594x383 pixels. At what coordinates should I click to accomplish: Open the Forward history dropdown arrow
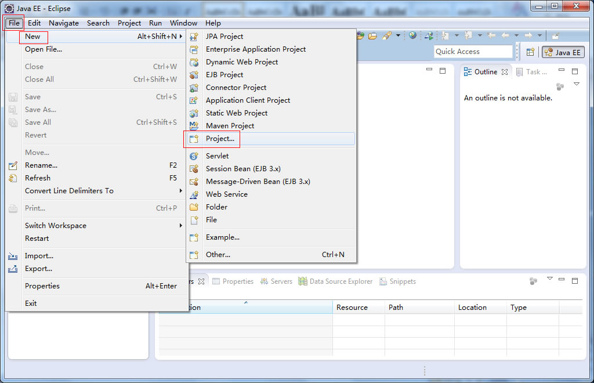(540, 35)
